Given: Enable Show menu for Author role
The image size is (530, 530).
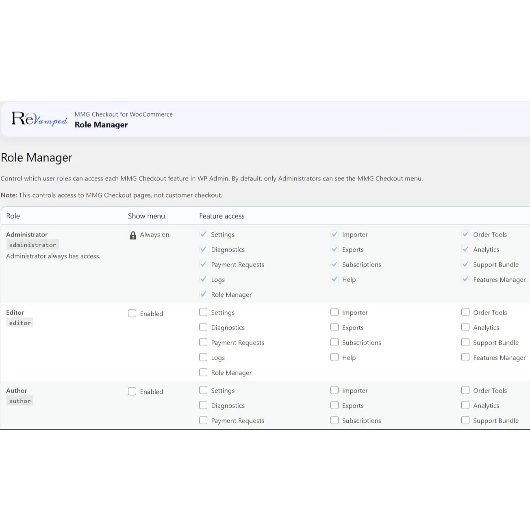Looking at the screenshot, I should 132,391.
